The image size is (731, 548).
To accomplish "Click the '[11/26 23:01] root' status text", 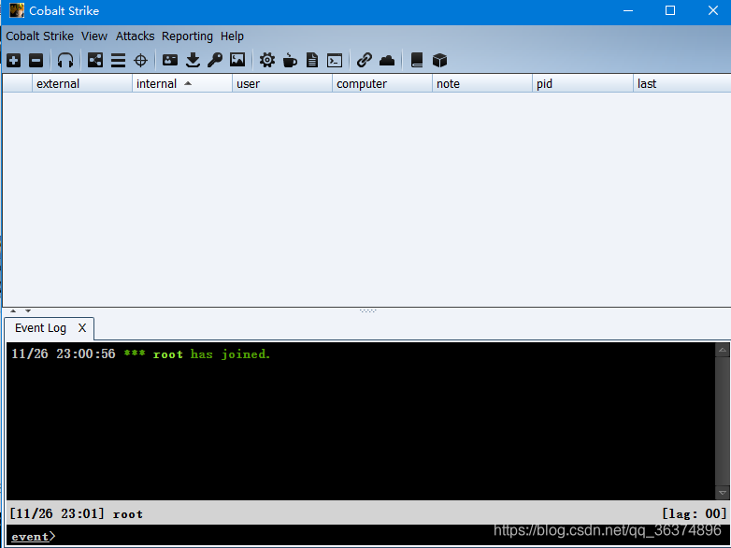I will 76,513.
